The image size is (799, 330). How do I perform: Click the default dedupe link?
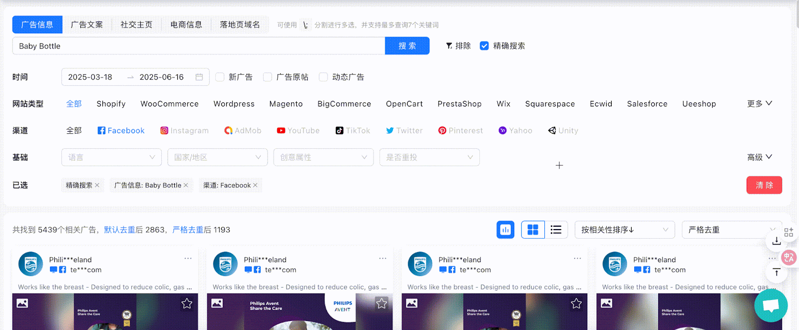119,230
